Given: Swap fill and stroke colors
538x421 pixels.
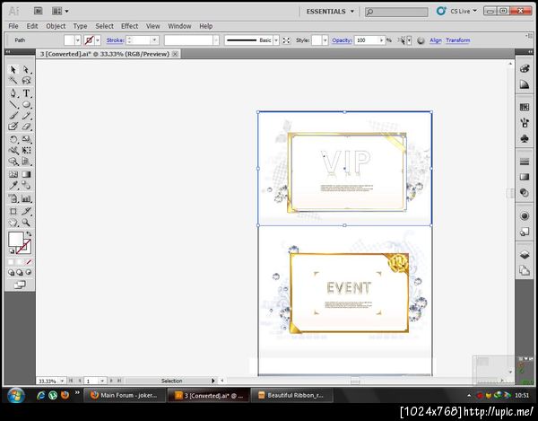Looking at the screenshot, I should coord(29,234).
